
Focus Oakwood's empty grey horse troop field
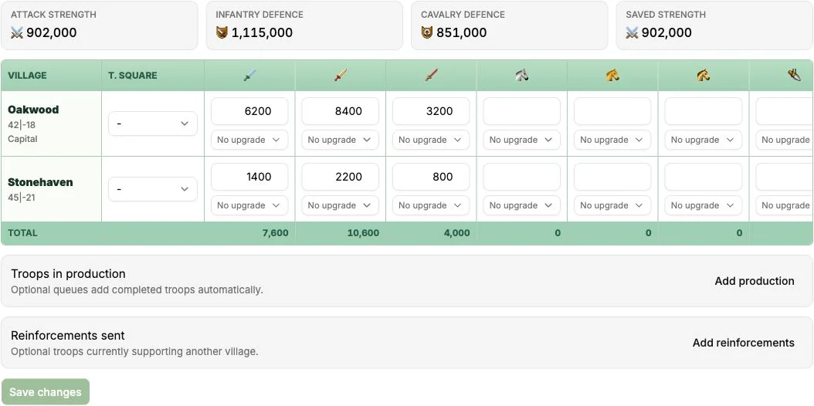coord(522,111)
